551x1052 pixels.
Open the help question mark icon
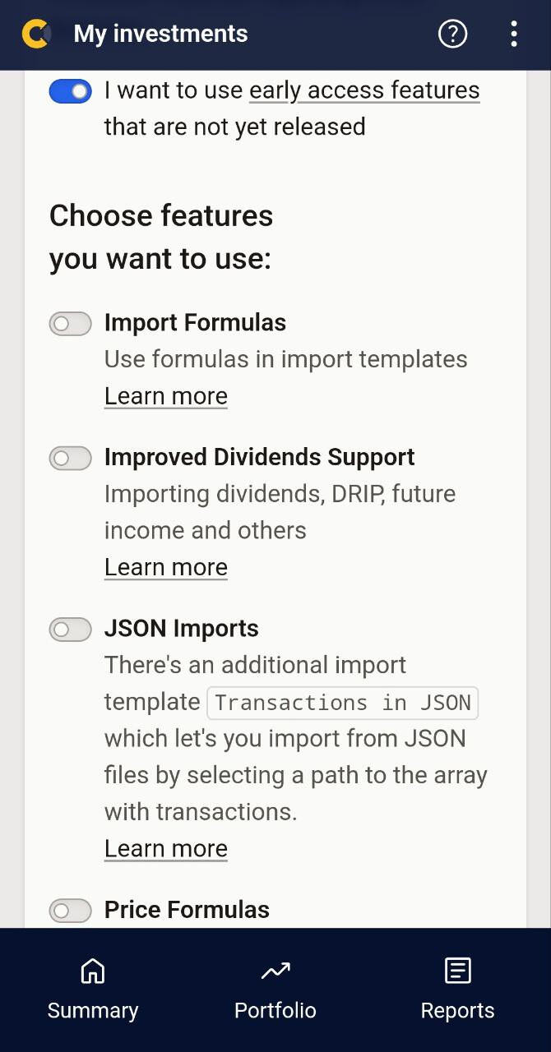[x=452, y=34]
